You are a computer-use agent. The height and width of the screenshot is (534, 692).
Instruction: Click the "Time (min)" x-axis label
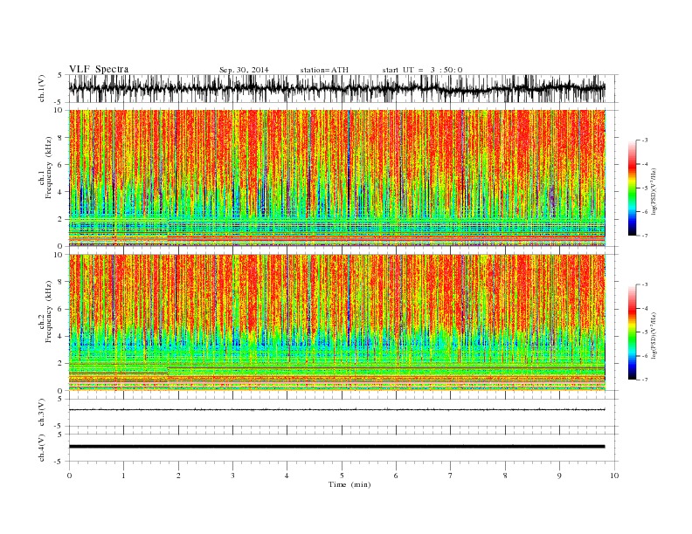349,484
